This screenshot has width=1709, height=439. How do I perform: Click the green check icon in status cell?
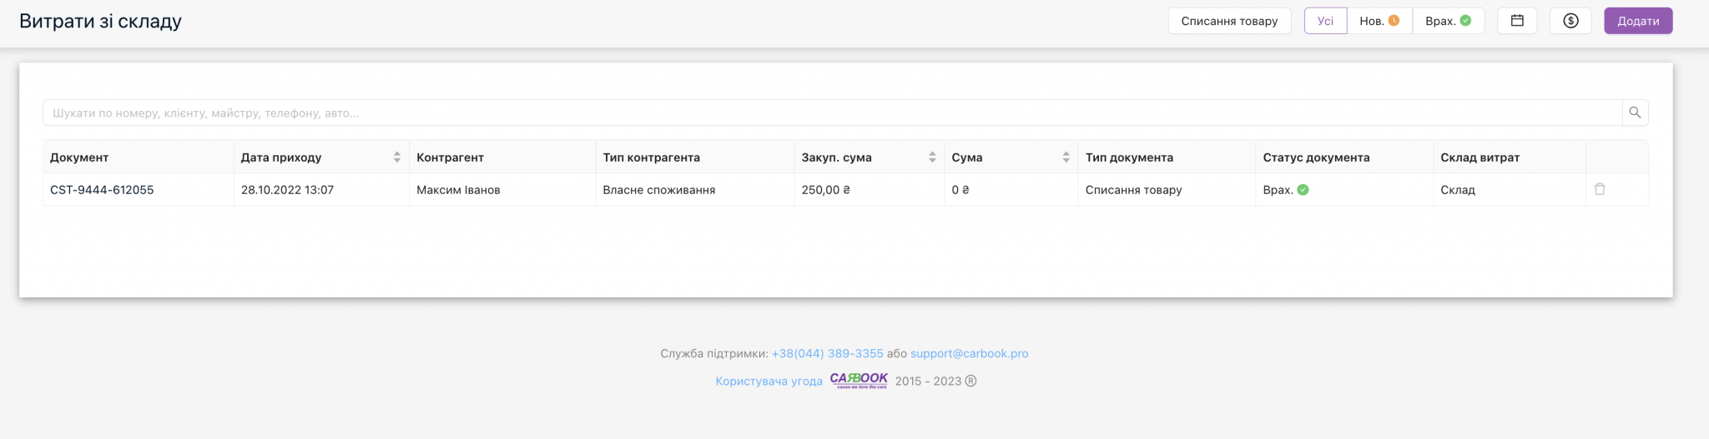1303,190
